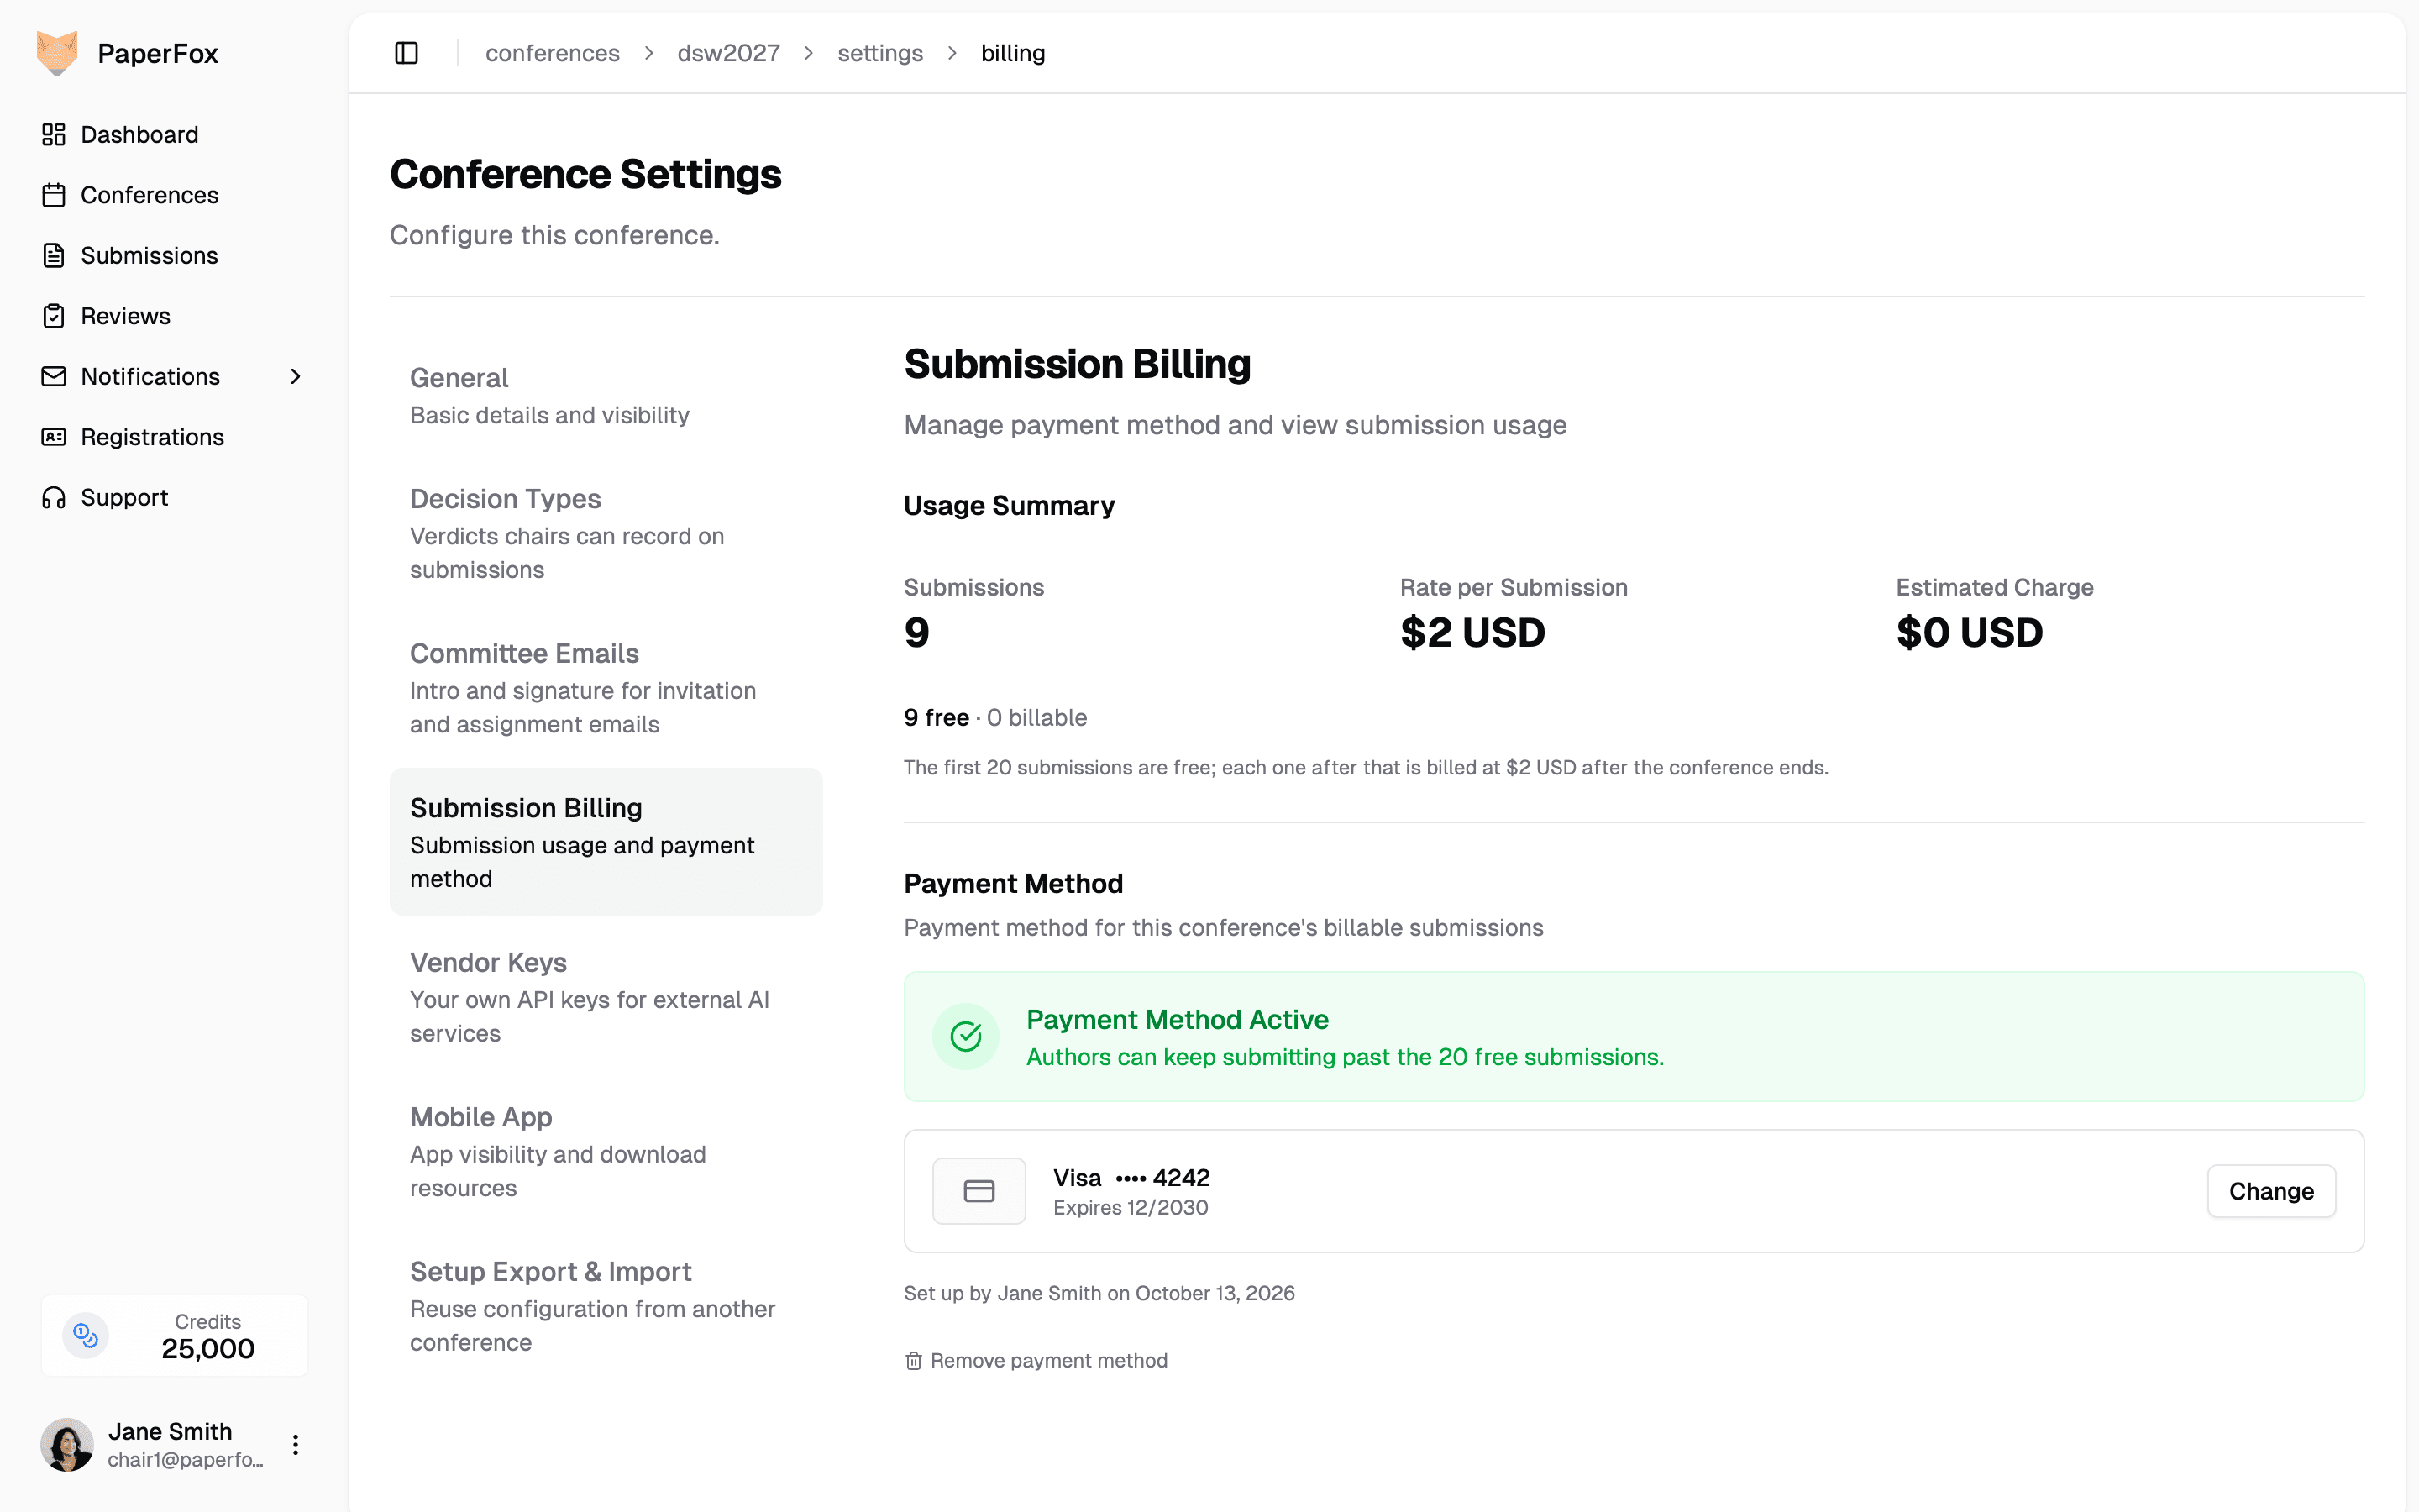Screen dimensions: 2419x1512
Task: Click the credit card icon beside Visa
Action: coord(979,1190)
